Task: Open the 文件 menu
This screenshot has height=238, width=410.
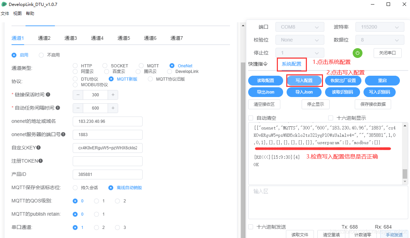Action: point(5,14)
